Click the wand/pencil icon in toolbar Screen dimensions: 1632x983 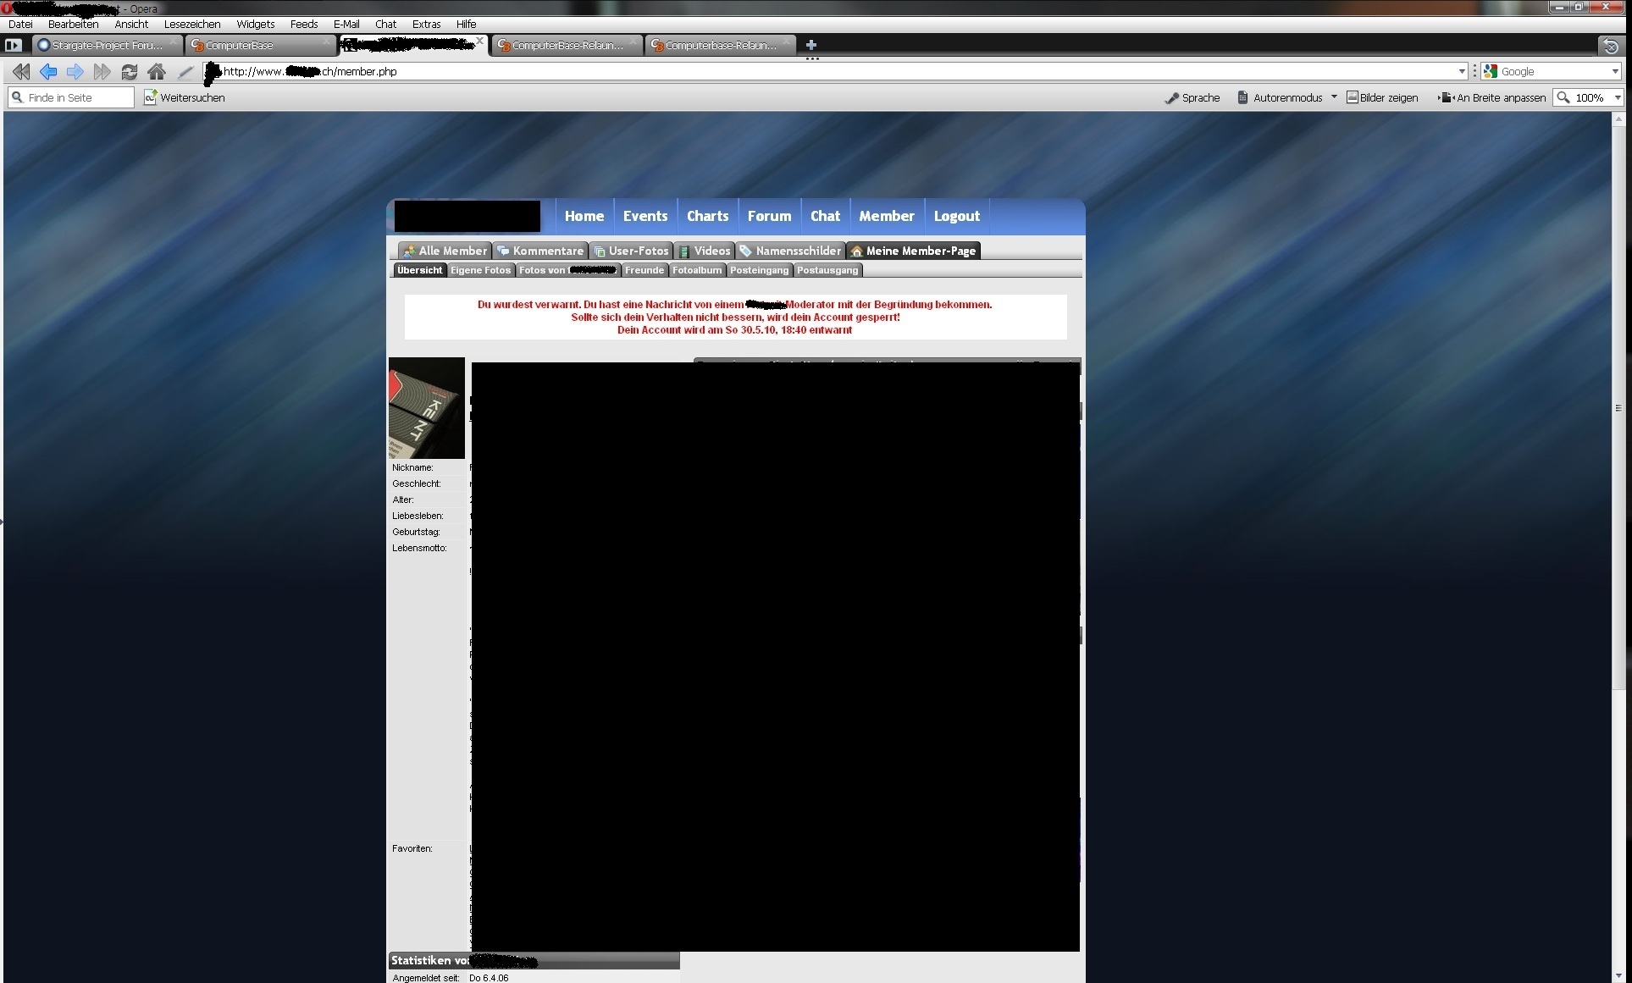click(x=185, y=72)
